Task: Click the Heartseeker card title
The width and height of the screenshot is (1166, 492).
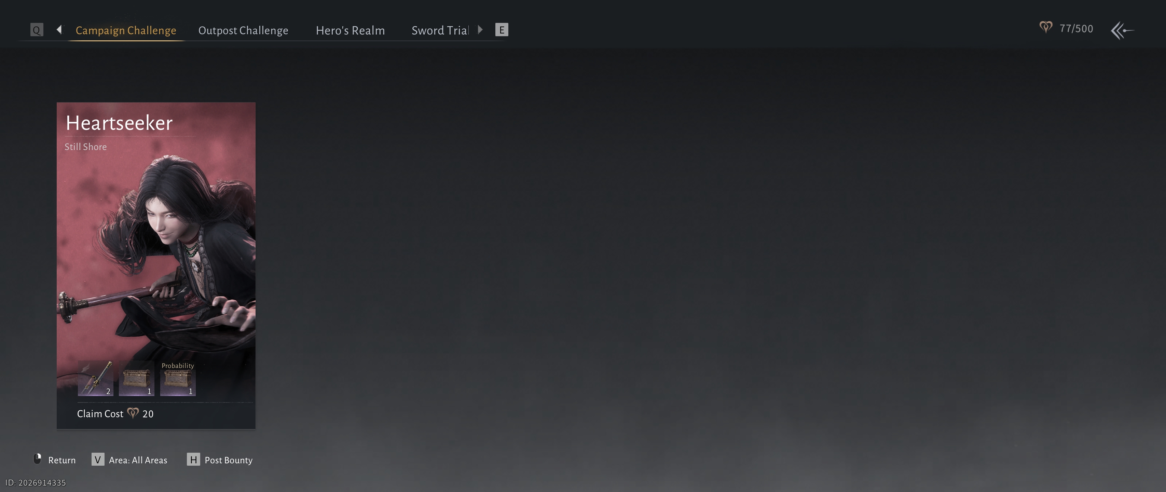Action: [x=119, y=123]
